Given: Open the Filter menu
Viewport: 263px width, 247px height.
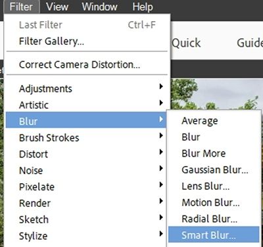Looking at the screenshot, I should tap(22, 7).
